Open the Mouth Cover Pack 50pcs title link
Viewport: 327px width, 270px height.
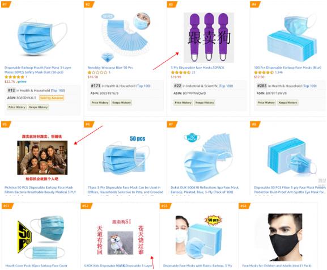click(36, 265)
